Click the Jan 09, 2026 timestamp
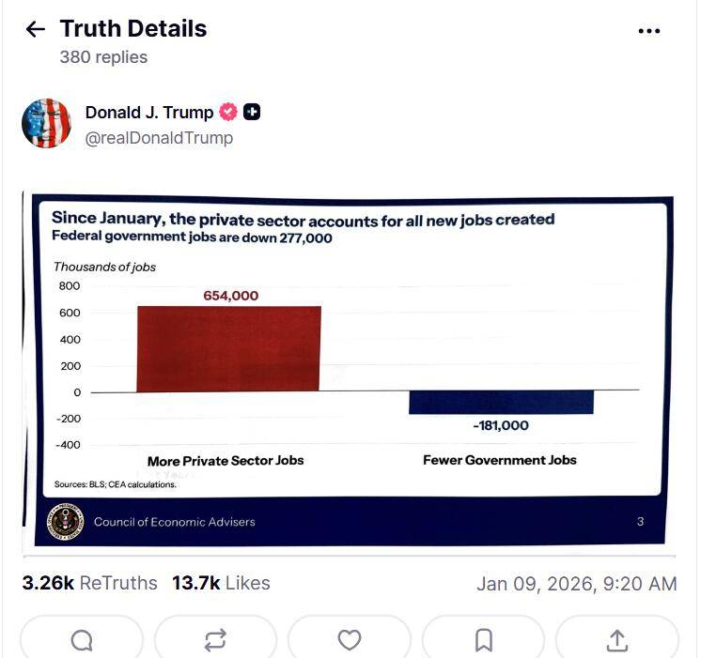 (576, 584)
